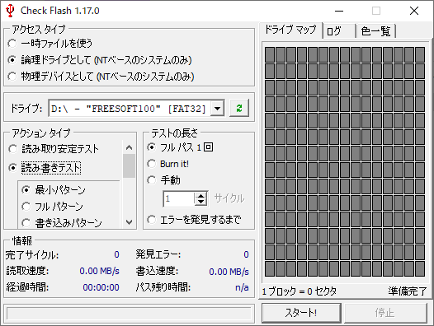Click the green refresh drive list icon
The width and height of the screenshot is (434, 326).
pos(239,109)
